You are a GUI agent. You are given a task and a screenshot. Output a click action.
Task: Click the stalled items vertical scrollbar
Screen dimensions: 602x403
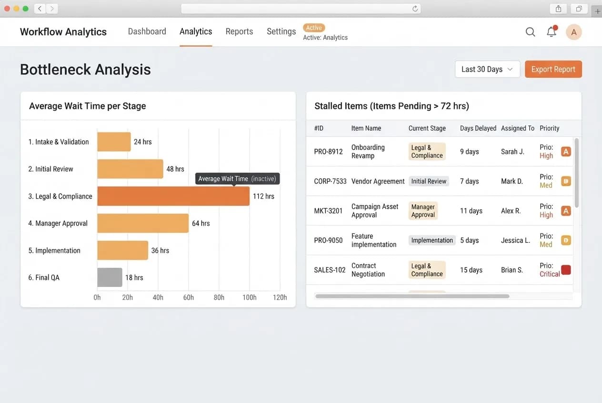577,173
